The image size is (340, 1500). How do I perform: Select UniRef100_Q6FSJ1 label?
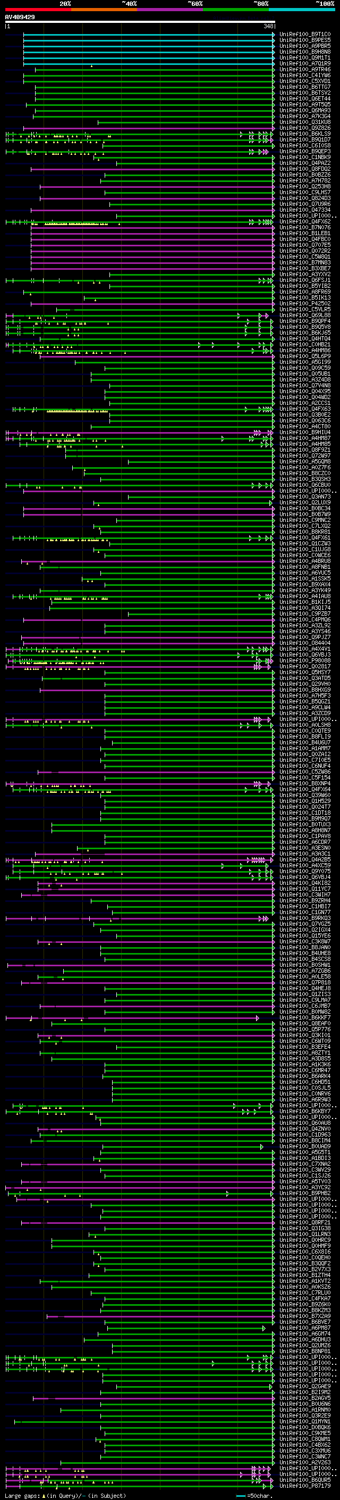tap(305, 280)
